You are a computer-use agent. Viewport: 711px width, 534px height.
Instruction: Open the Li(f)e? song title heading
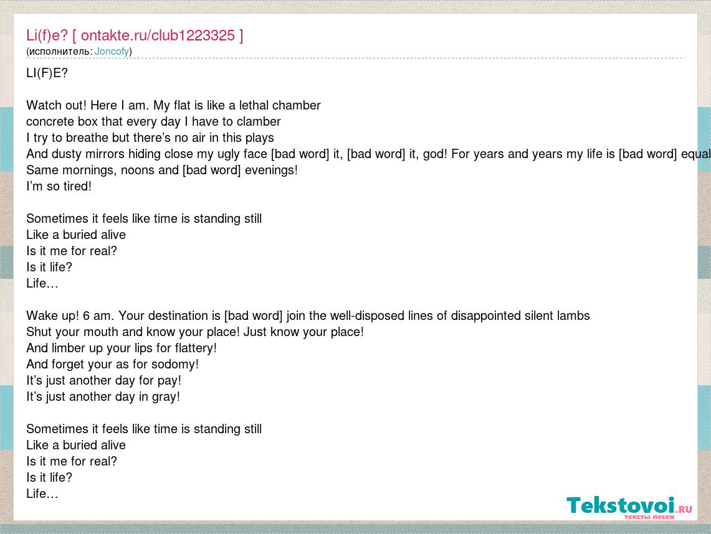(135, 35)
